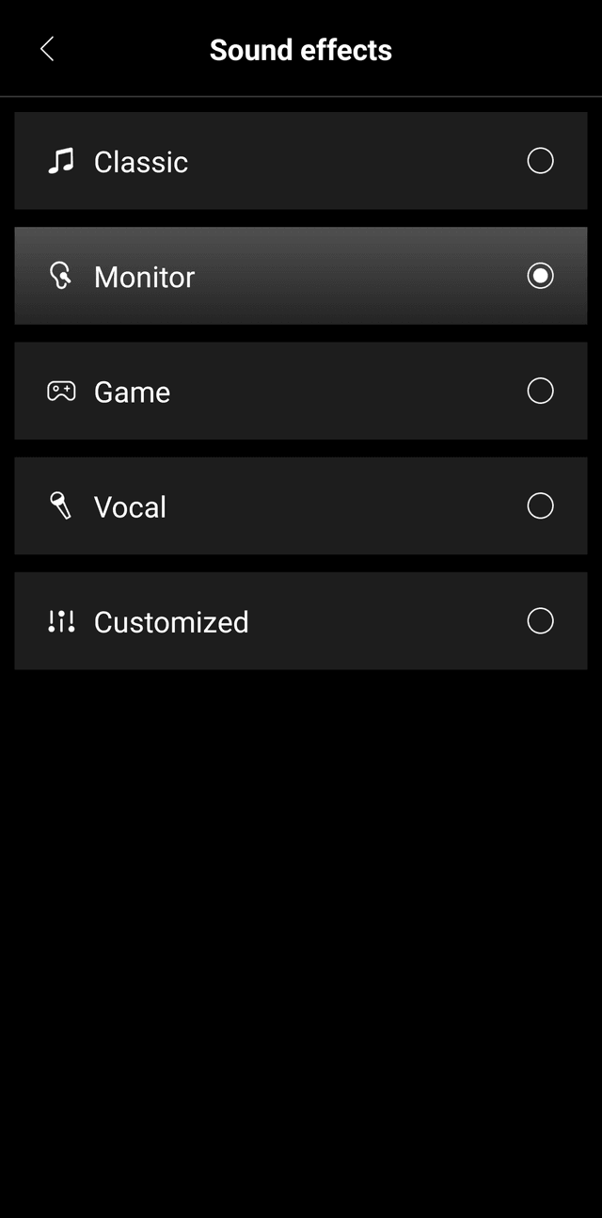Tap the Monitor label text
This screenshot has height=1218, width=602.
pyautogui.click(x=145, y=277)
